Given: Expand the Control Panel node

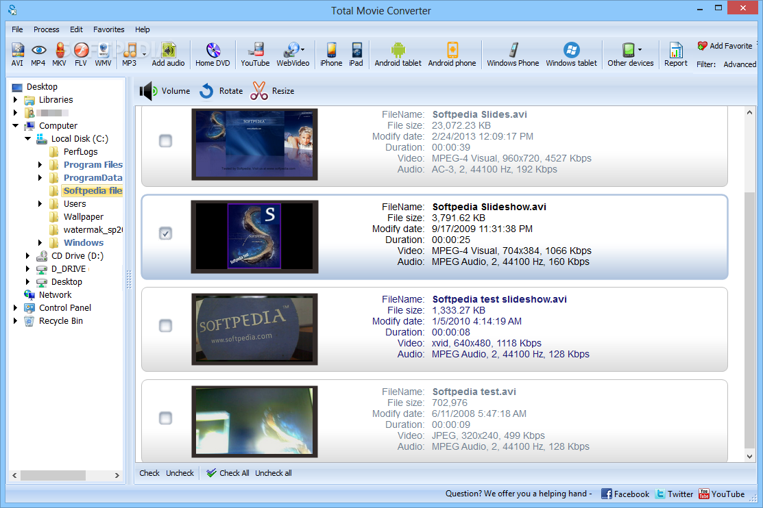Looking at the screenshot, I should click(x=15, y=307).
